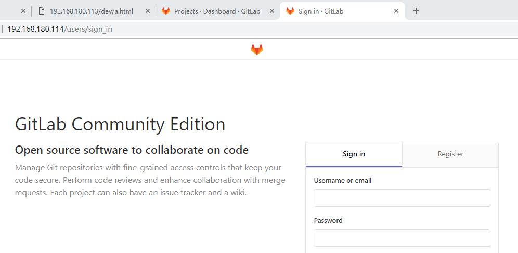Viewport: 518px width, 253px height.
Task: Open the Register tab in login form
Action: 450,154
